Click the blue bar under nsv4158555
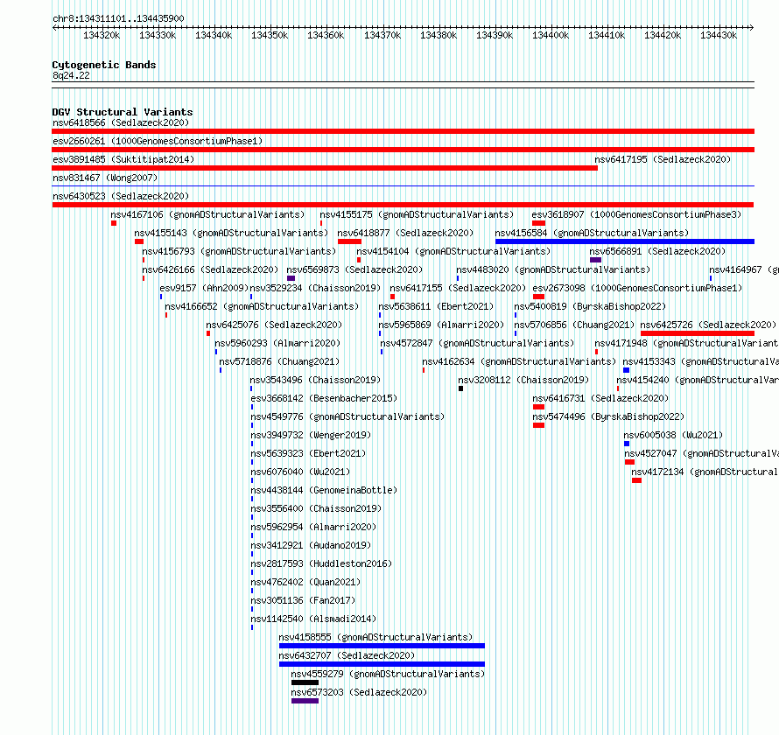 click(x=382, y=646)
